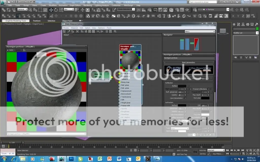Open the Modifiers menu

tap(53, 5)
